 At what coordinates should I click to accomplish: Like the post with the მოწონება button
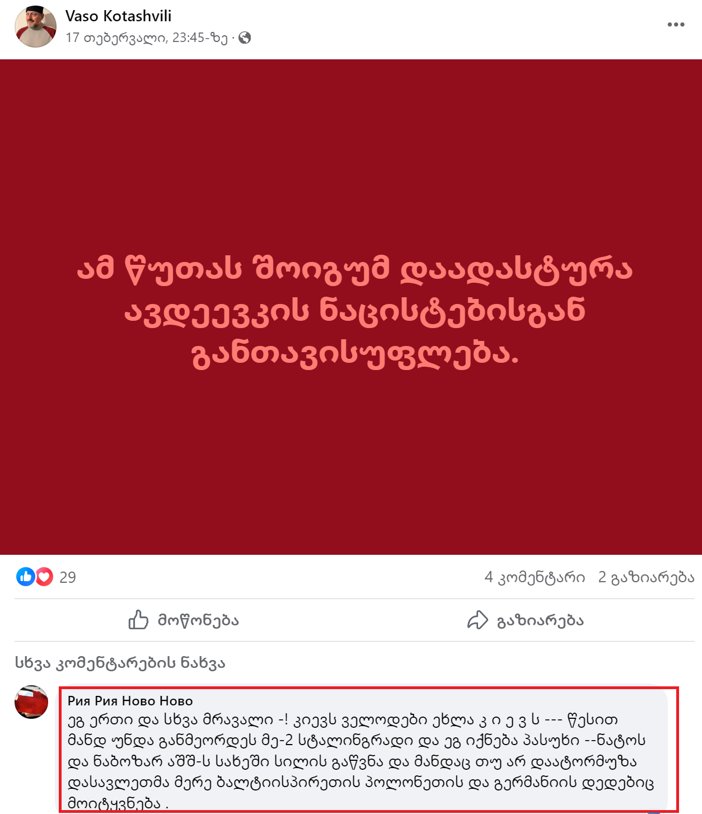click(184, 620)
